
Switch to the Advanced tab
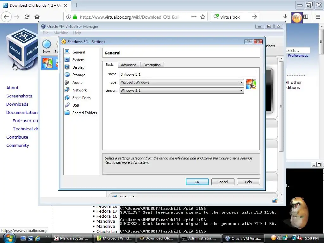(x=128, y=65)
